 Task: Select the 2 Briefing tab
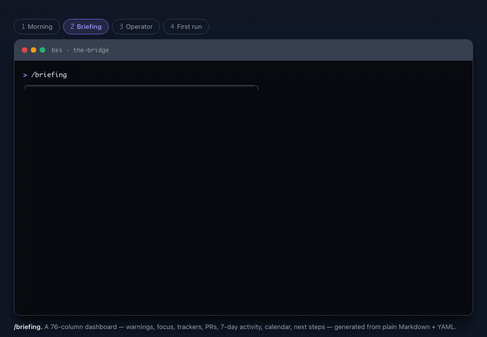point(86,27)
